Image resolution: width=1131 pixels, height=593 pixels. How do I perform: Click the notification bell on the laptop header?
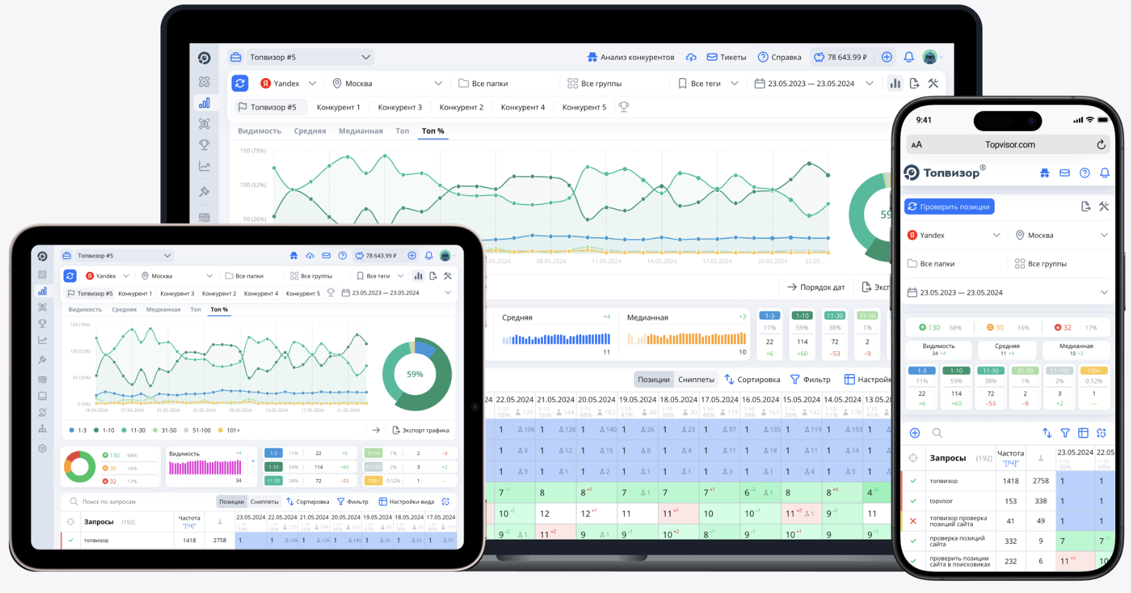pyautogui.click(x=909, y=57)
